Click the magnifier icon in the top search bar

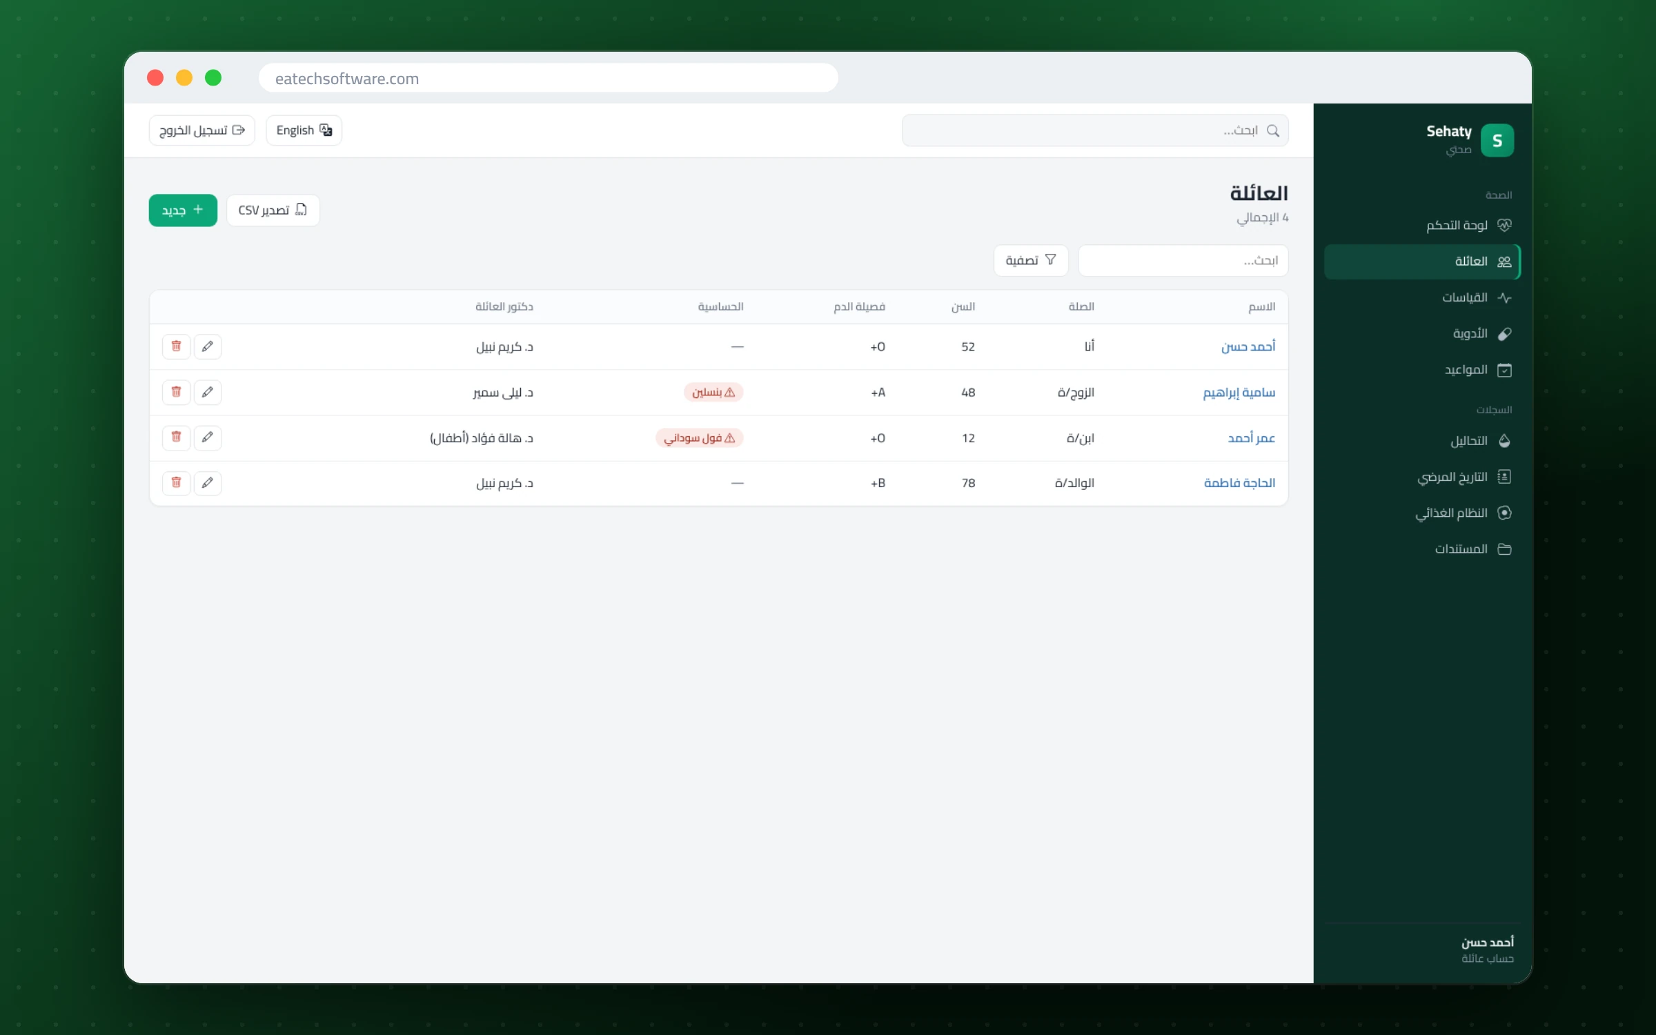1273,130
